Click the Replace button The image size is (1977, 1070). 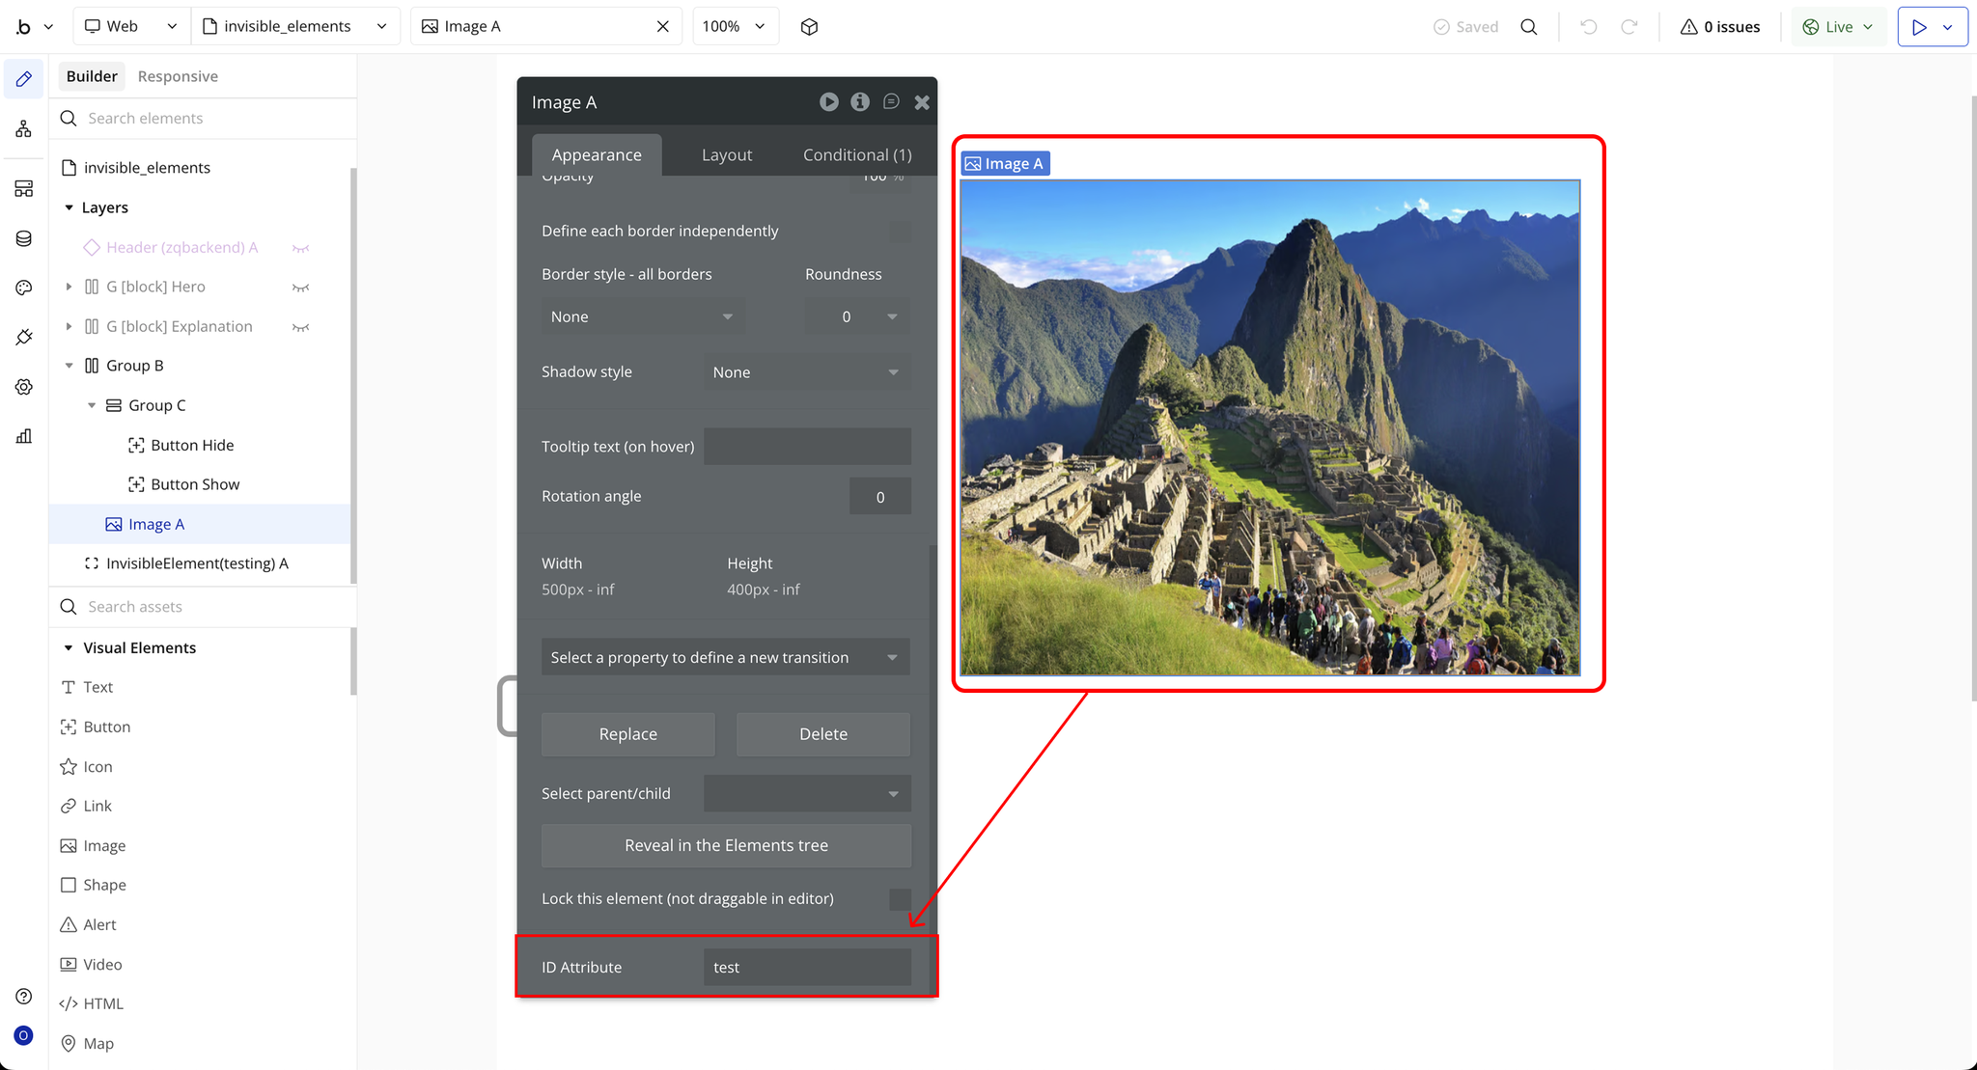627,734
